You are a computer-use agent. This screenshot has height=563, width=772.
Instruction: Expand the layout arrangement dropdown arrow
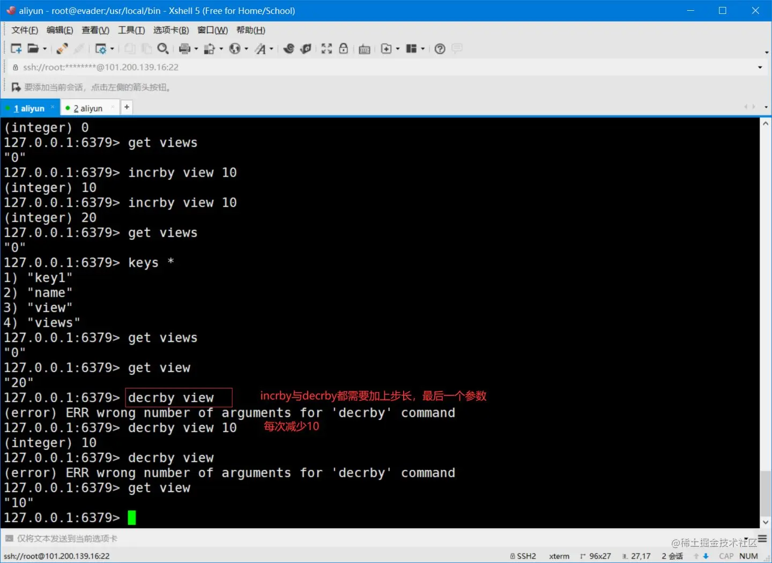tap(423, 49)
